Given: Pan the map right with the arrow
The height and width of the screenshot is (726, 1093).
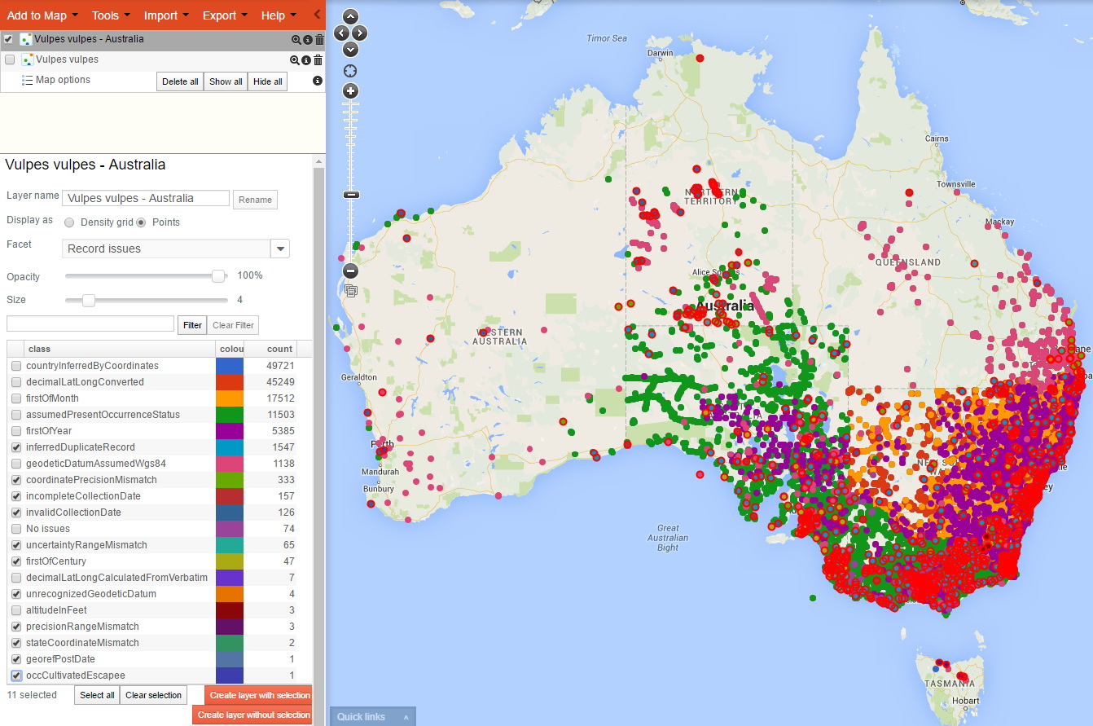Looking at the screenshot, I should pyautogui.click(x=360, y=33).
